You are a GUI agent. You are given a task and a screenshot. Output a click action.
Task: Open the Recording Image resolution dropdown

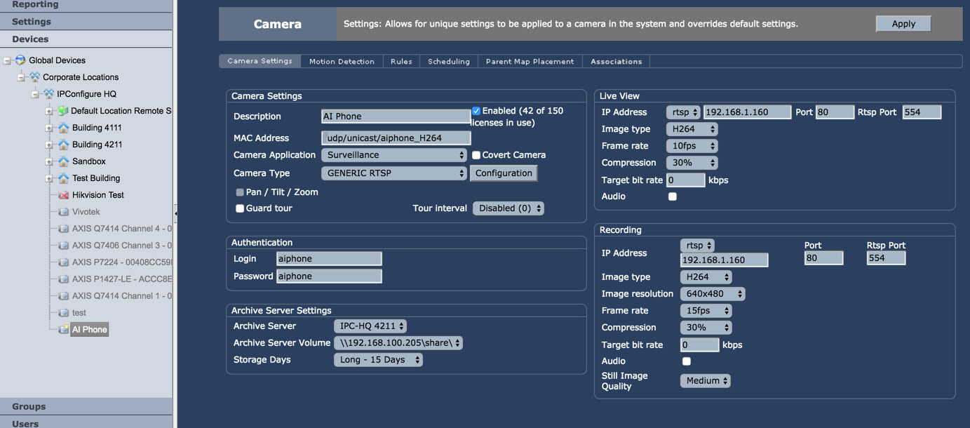713,294
